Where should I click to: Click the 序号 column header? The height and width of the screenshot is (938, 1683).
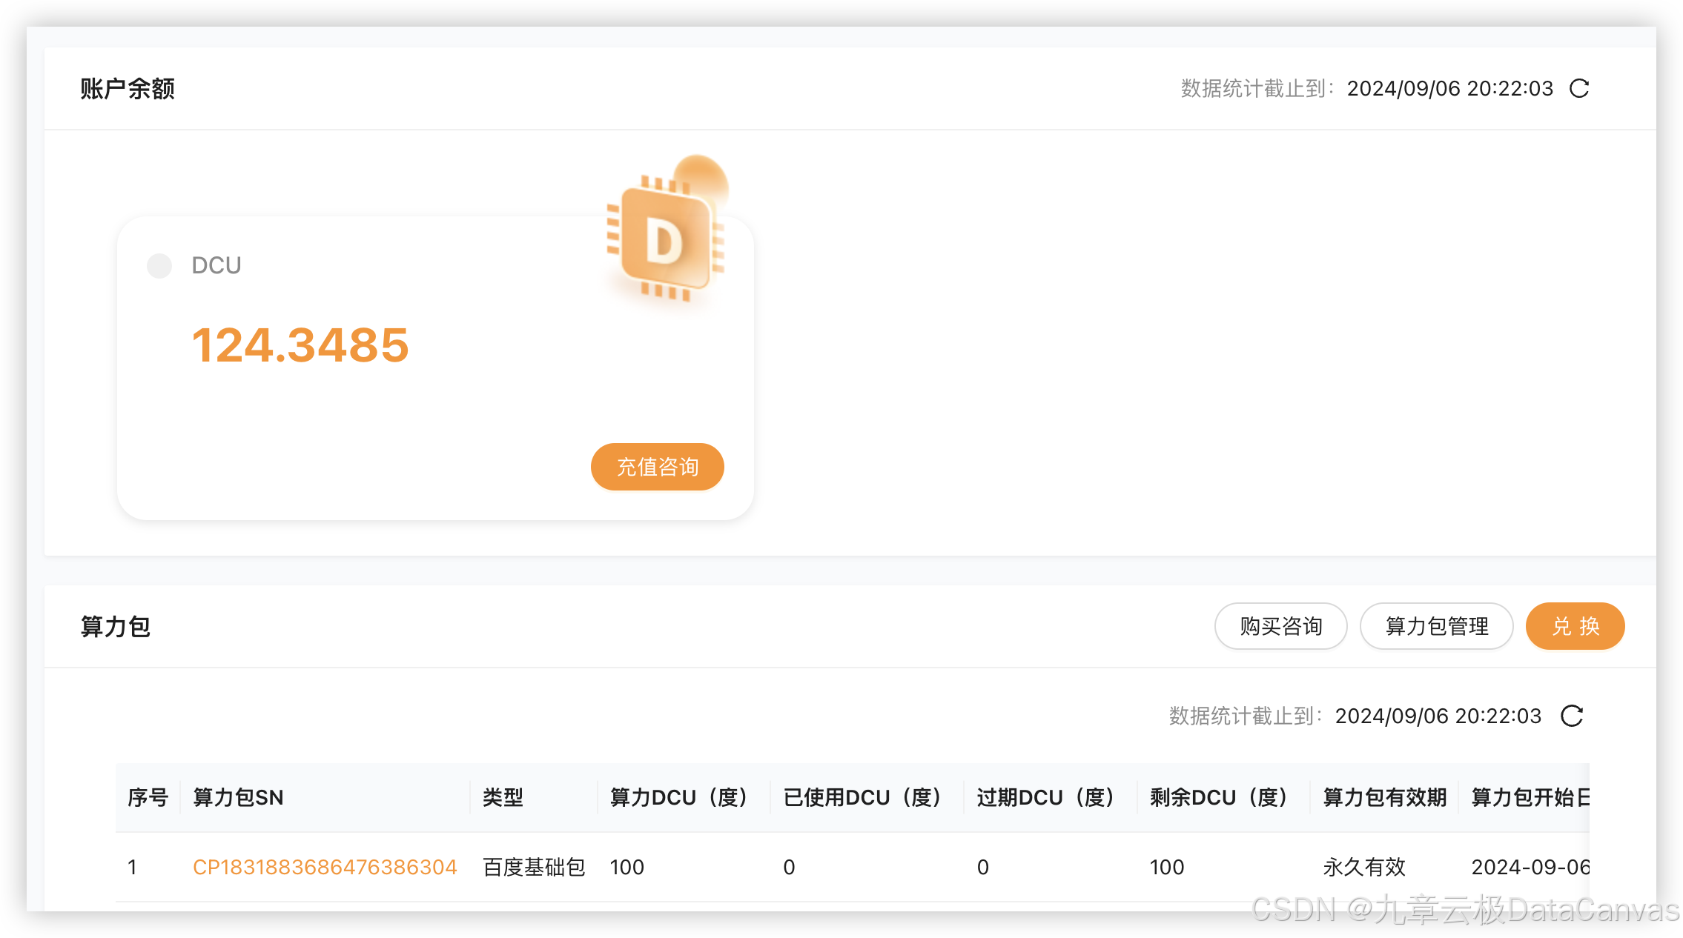[x=148, y=797]
